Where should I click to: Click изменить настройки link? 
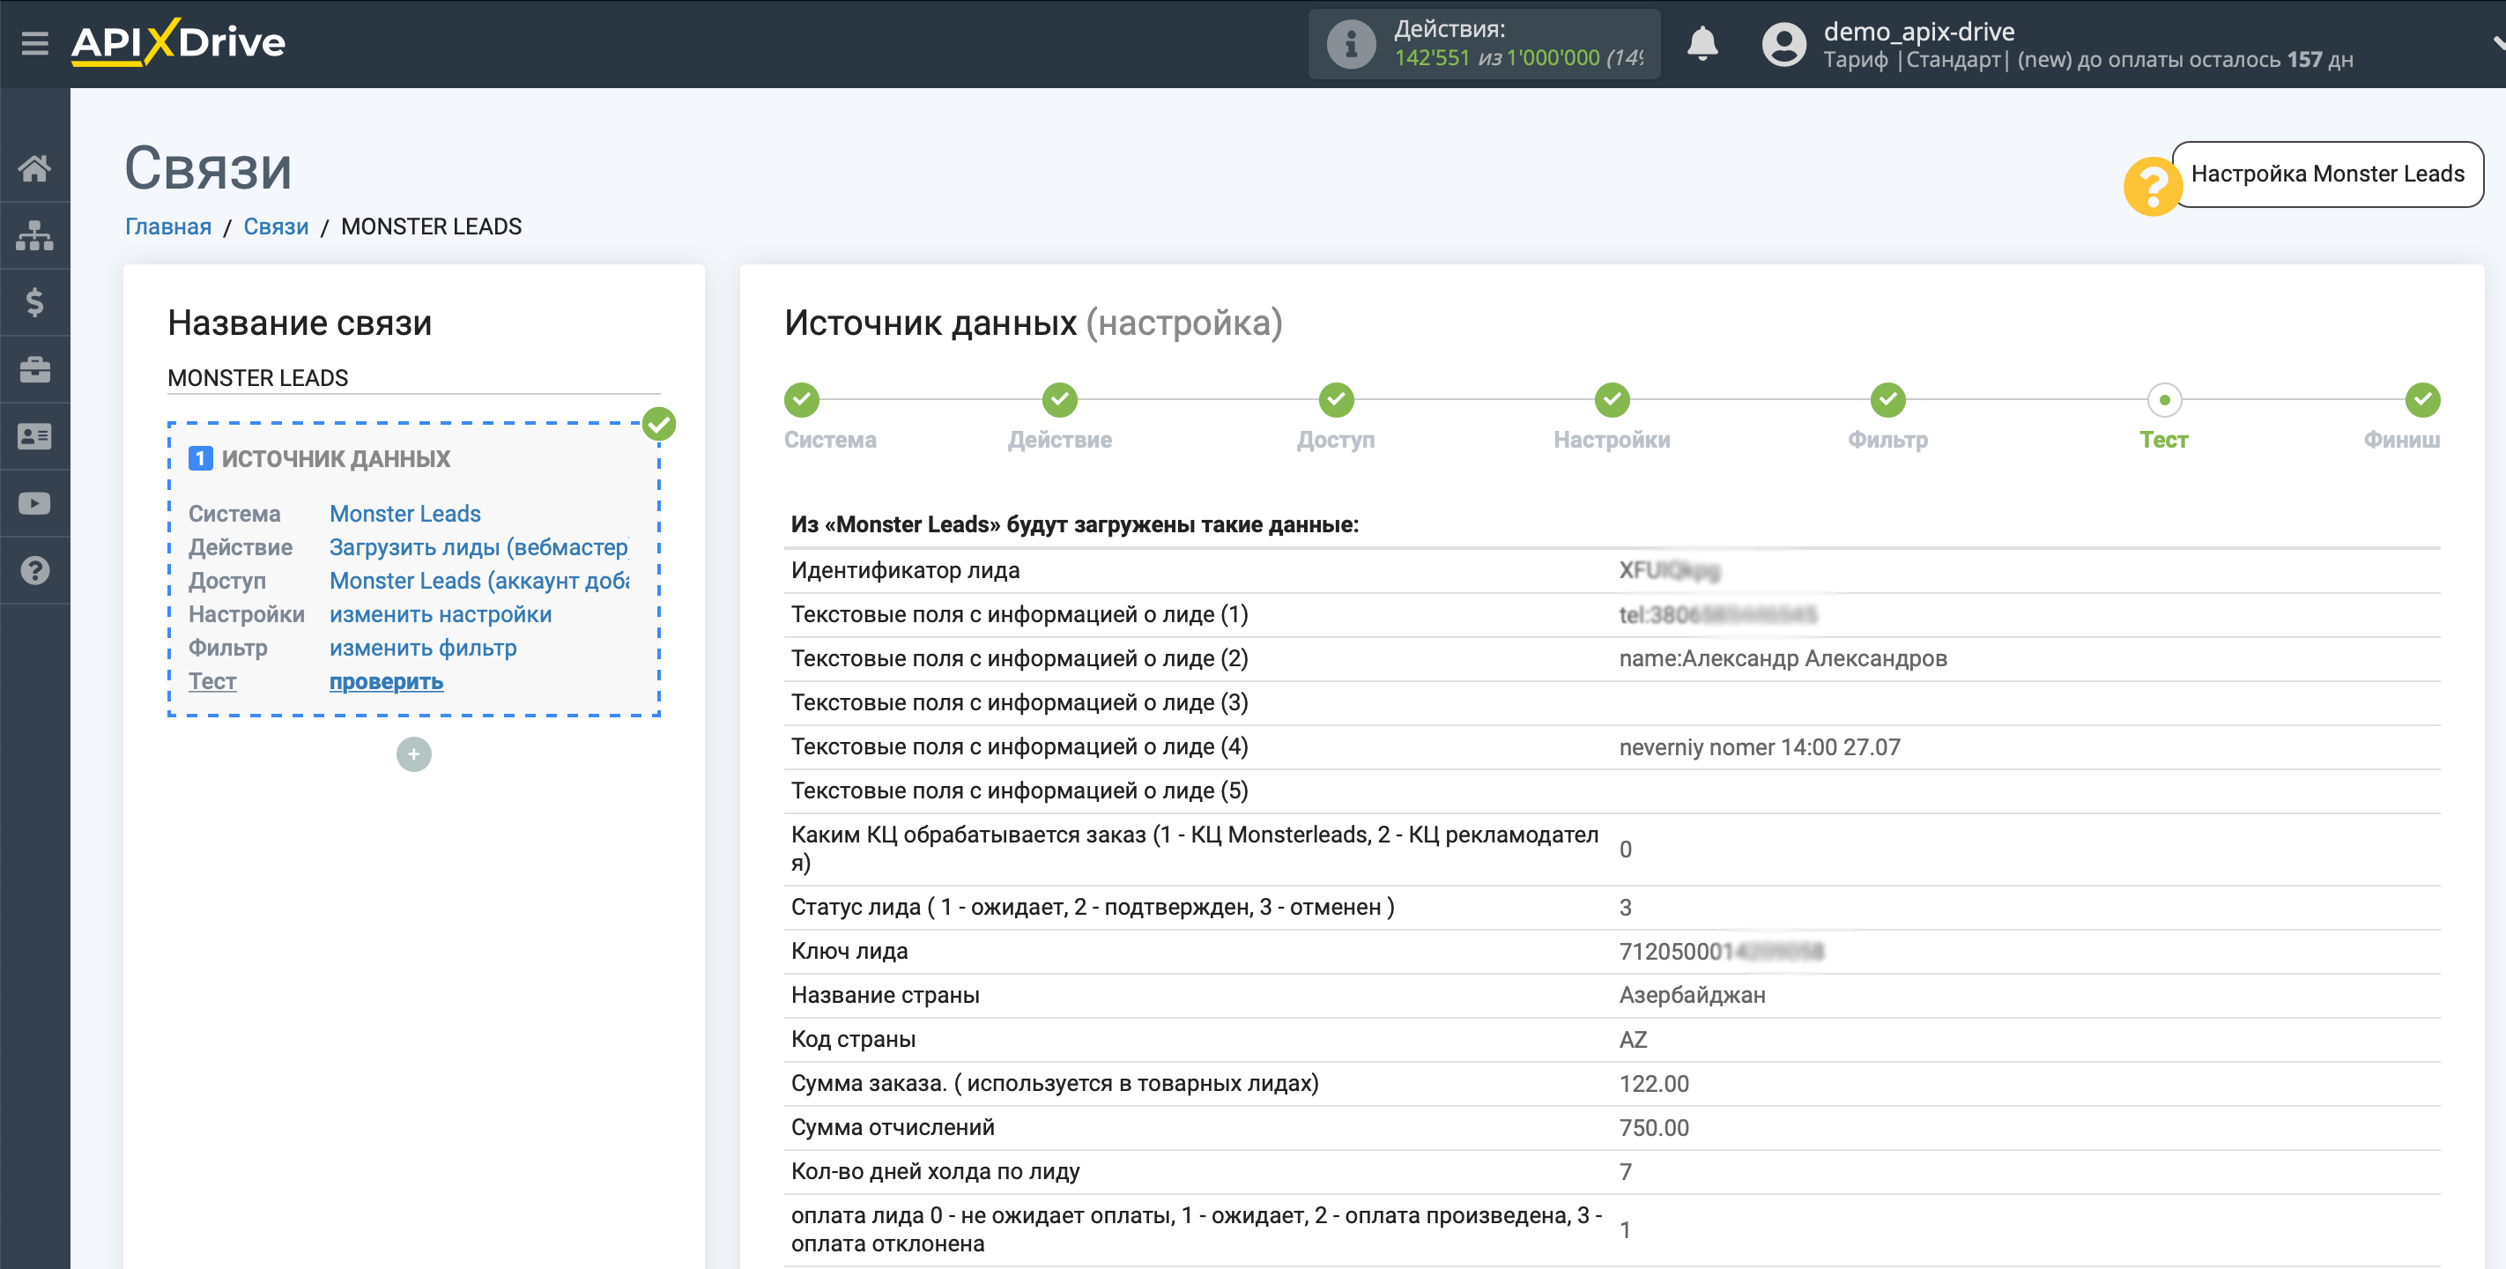click(440, 615)
